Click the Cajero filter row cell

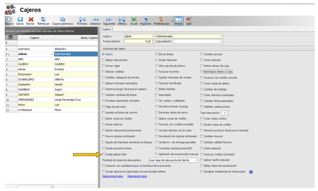tap(36, 43)
